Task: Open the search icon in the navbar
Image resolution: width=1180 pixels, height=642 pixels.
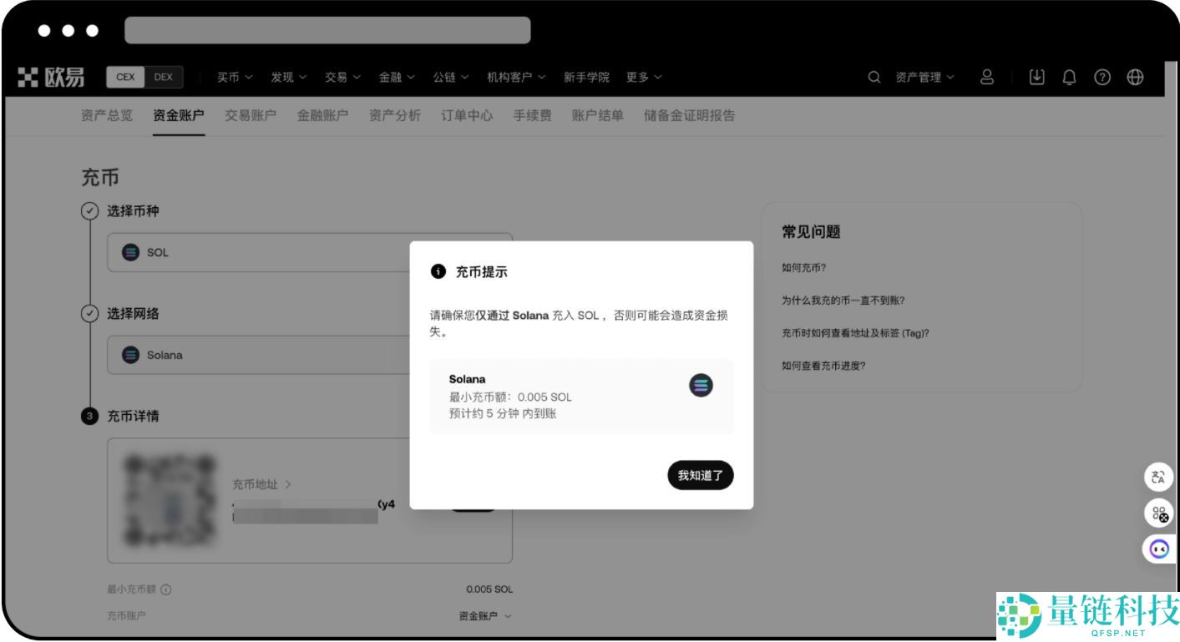Action: (x=874, y=77)
